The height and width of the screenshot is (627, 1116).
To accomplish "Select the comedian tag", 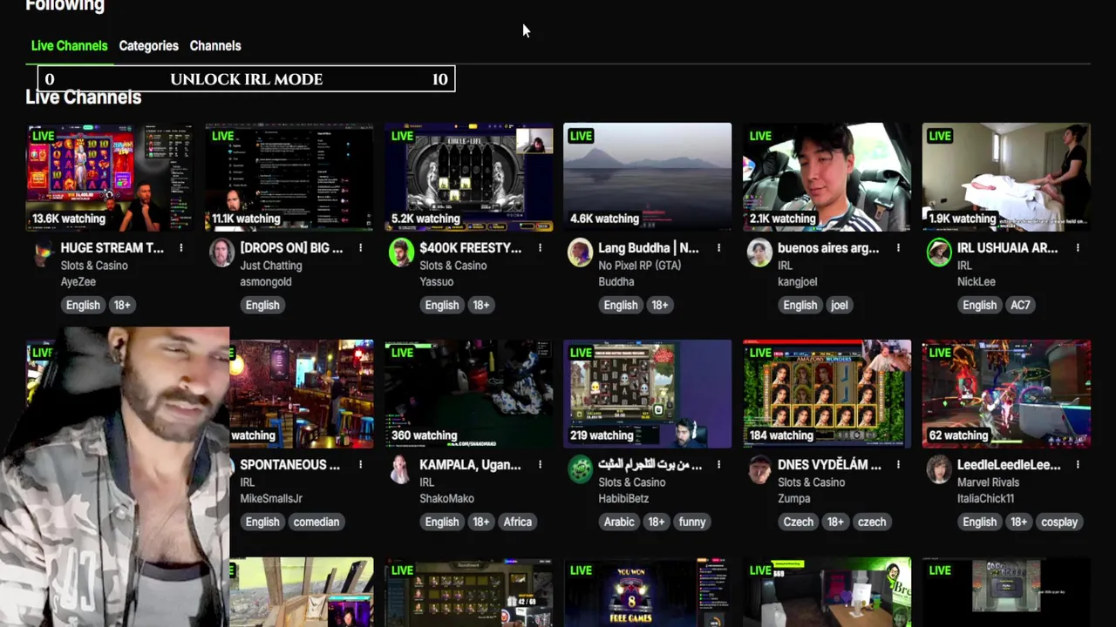I will click(316, 522).
